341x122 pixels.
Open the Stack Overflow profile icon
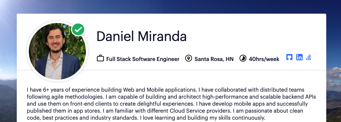[308, 57]
